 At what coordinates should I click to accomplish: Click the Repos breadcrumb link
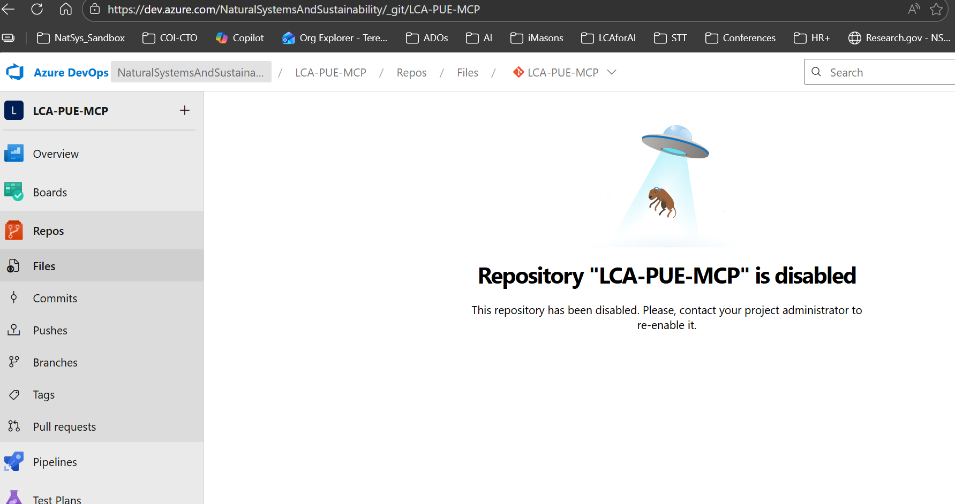click(x=411, y=73)
